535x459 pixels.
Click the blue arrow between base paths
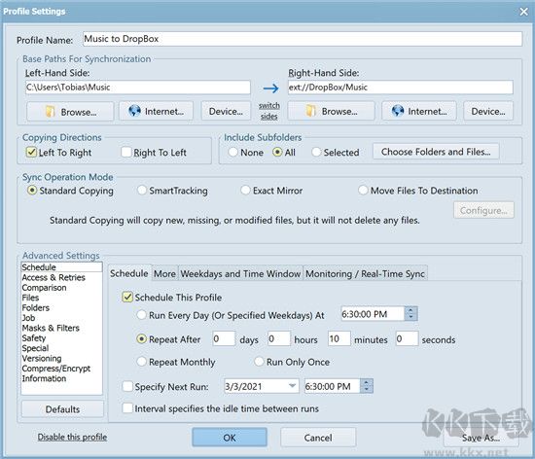pos(271,88)
